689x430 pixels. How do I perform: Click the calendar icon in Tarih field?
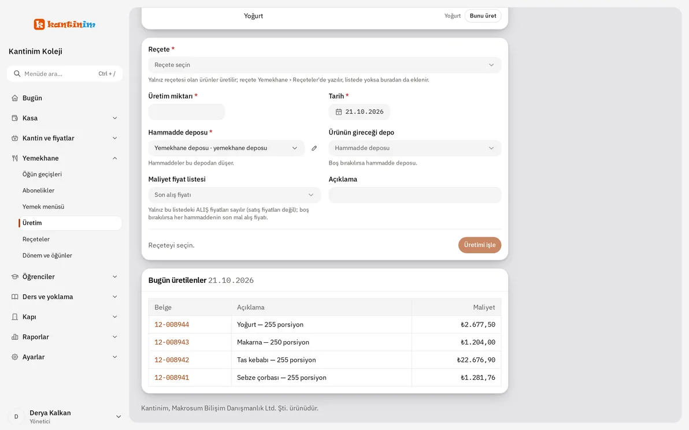pyautogui.click(x=338, y=112)
